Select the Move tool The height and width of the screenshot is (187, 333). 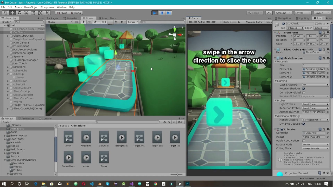(x=12, y=13)
